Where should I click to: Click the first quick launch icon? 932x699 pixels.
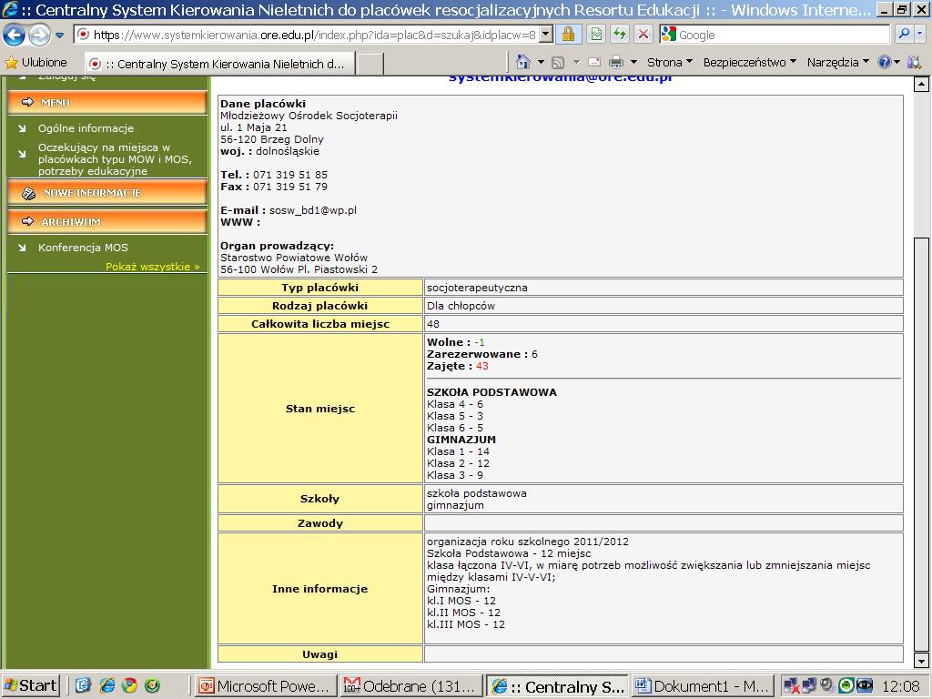coord(83,686)
